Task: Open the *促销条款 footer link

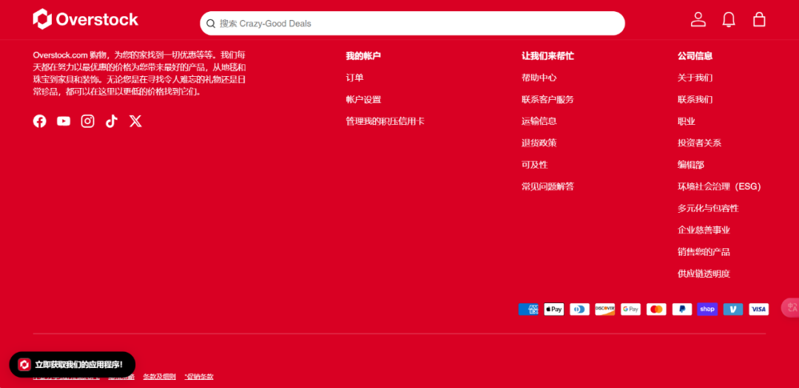Action: pos(199,377)
